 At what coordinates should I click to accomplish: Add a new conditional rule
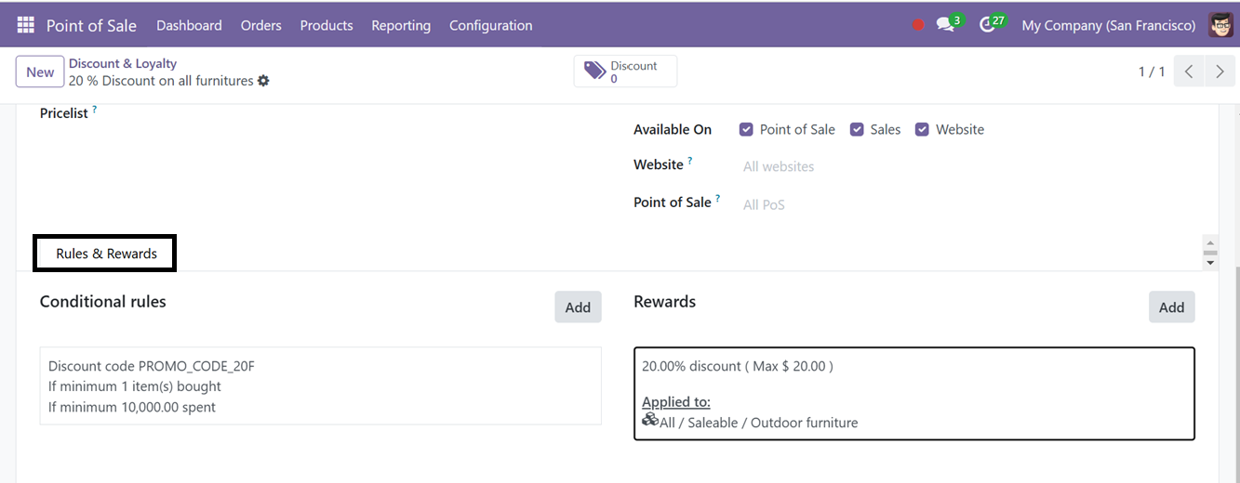pos(578,307)
